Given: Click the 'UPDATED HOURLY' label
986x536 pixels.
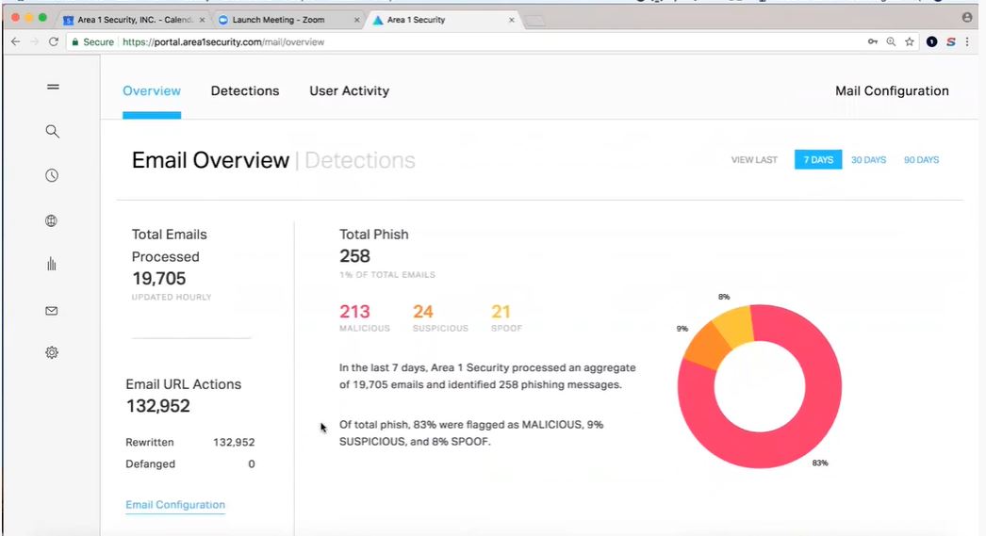Looking at the screenshot, I should pos(172,297).
